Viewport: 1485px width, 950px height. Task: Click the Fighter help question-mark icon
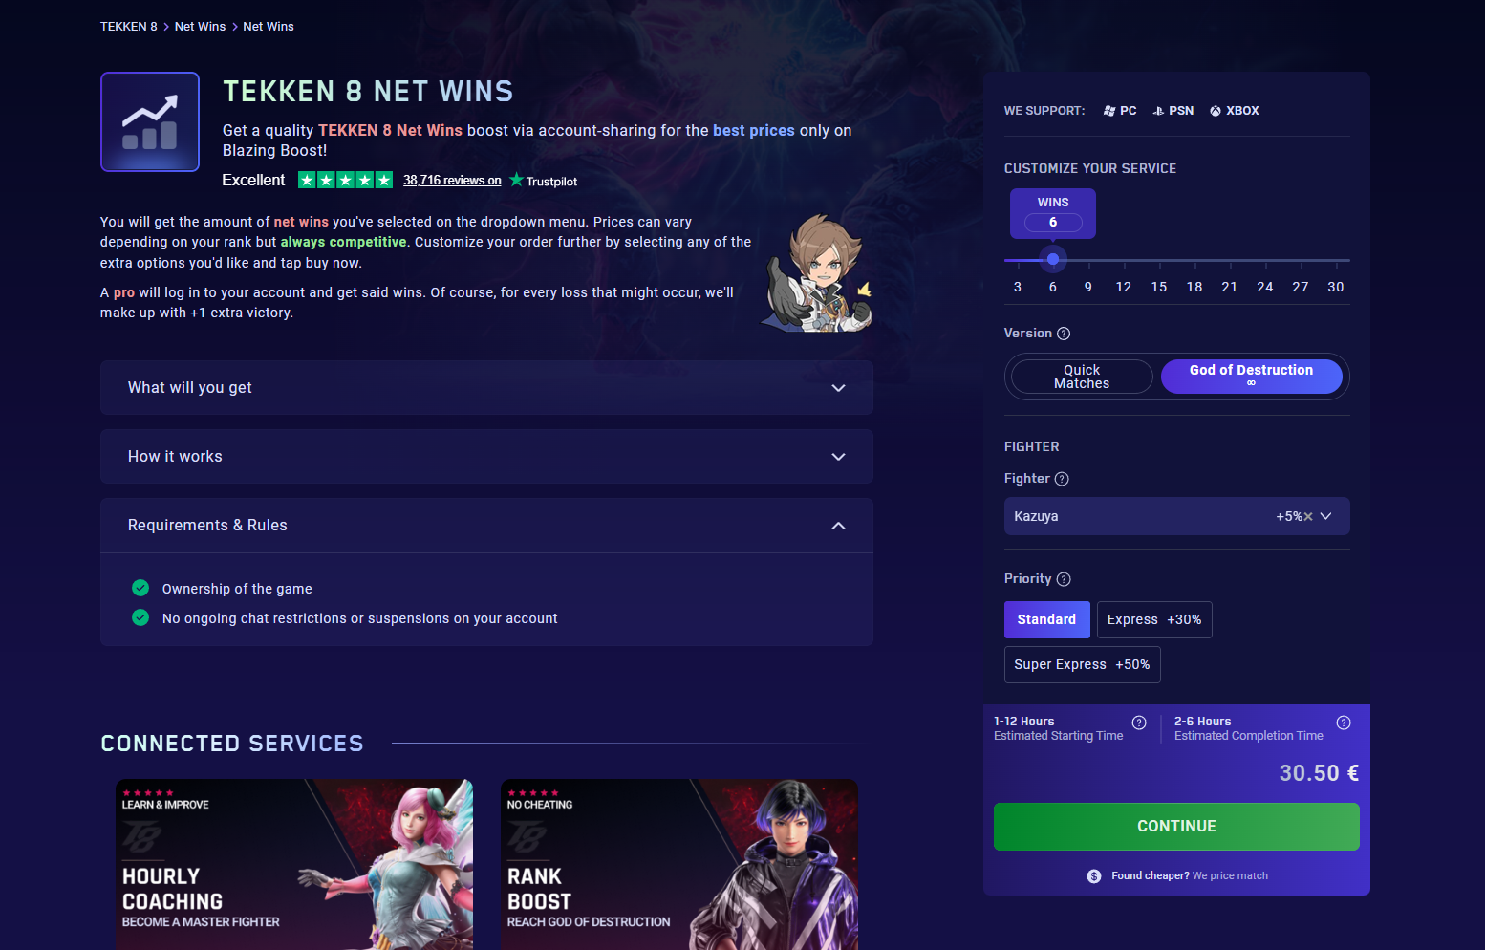[1062, 479]
